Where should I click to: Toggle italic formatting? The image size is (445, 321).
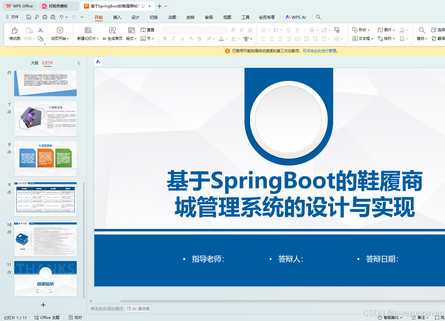point(173,38)
